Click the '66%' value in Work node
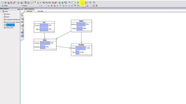The width and height of the screenshot is (186, 104). click(52, 43)
